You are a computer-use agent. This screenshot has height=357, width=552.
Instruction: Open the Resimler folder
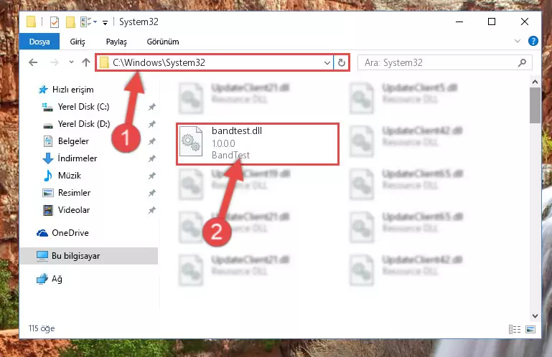(x=67, y=193)
